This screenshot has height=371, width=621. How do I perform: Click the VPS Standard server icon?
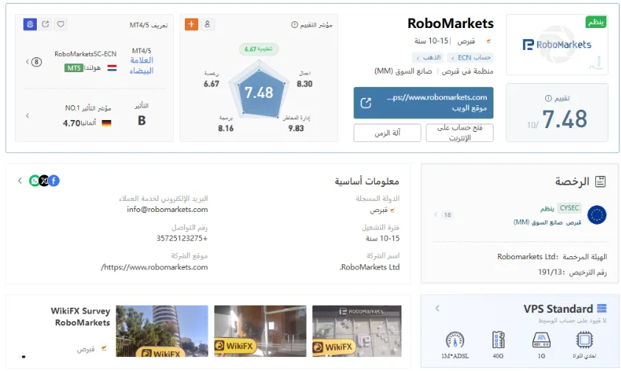602,308
